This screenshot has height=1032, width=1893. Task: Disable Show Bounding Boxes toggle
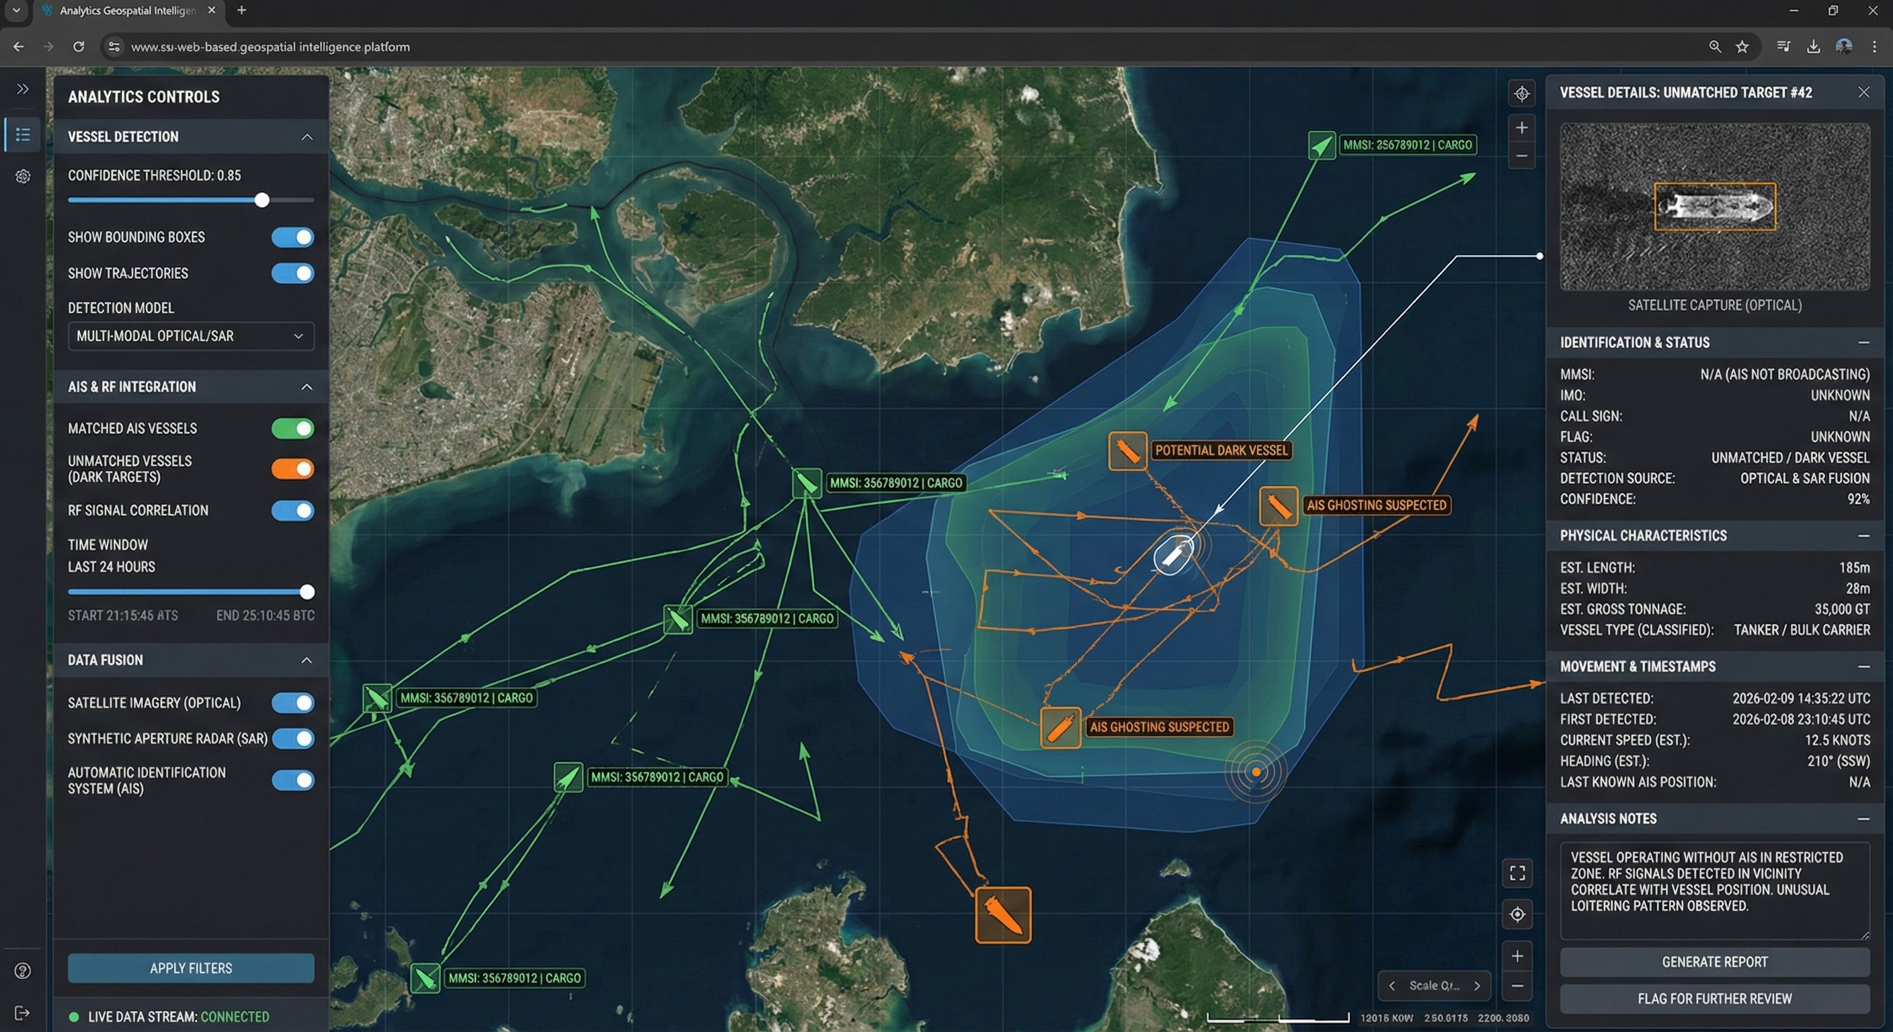292,237
